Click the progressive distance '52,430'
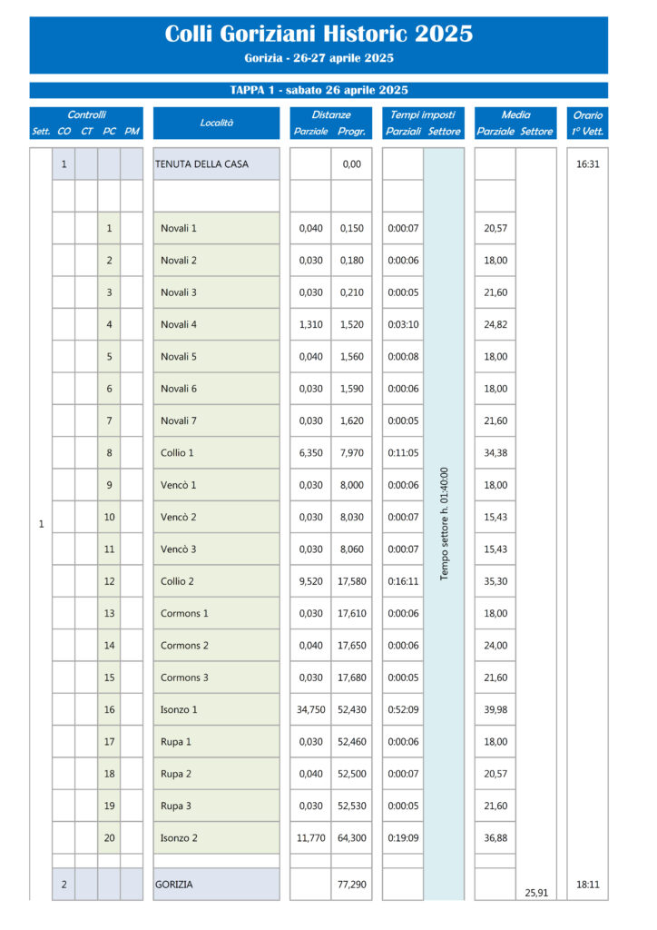 point(352,709)
